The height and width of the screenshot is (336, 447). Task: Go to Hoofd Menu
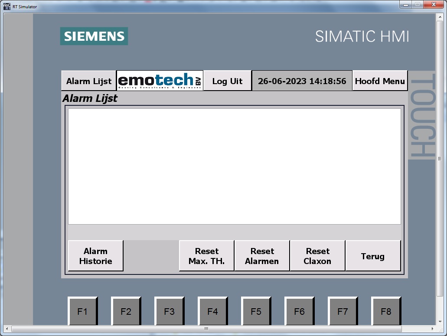(380, 81)
